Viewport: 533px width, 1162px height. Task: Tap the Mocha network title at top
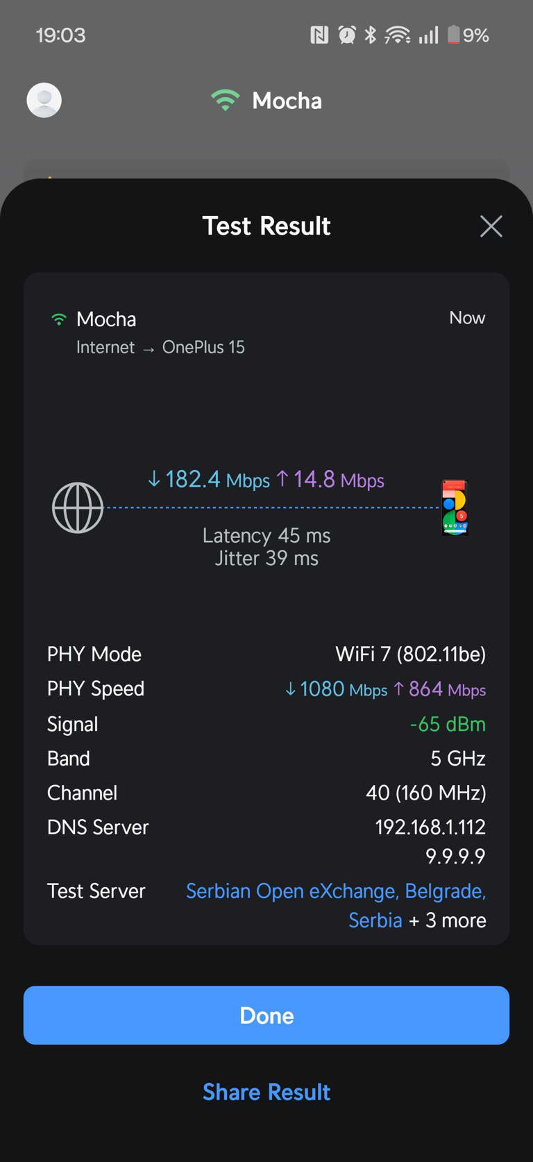point(287,101)
